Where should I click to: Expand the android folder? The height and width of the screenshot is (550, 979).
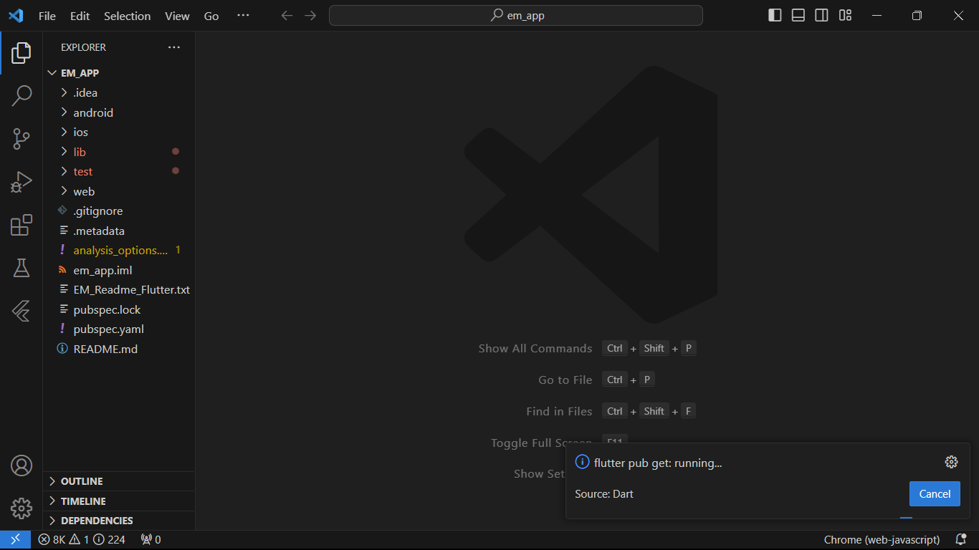point(119,112)
